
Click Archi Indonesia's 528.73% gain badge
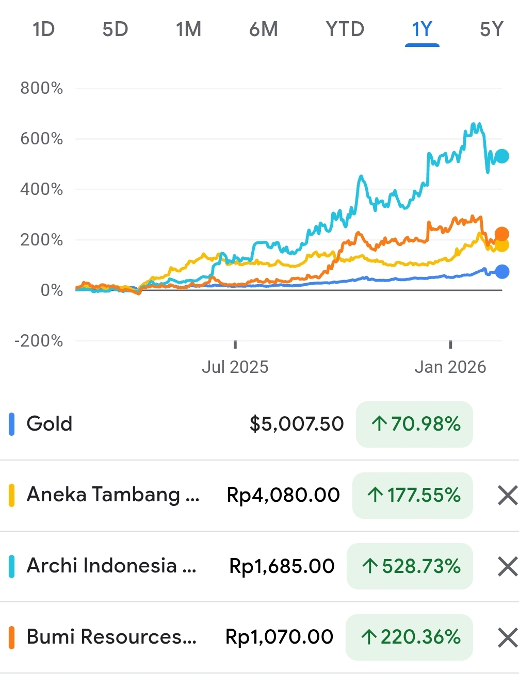410,566
